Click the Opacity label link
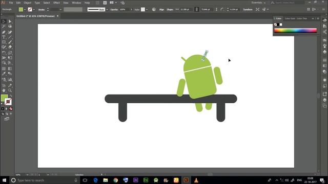Screen dimensions: 328x184 (x=114, y=10)
